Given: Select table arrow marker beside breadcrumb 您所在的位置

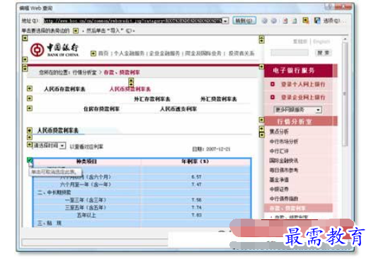Looking at the screenshot, I should pyautogui.click(x=25, y=68).
